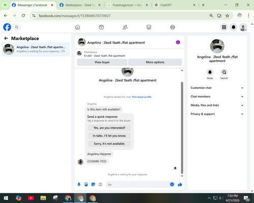Click the listing thumbnail beside $1,000 price
The image size is (254, 203).
[x=79, y=54]
